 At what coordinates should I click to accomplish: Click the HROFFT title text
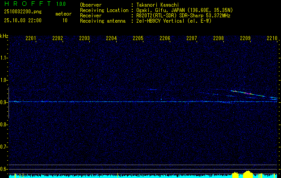click(x=27, y=4)
